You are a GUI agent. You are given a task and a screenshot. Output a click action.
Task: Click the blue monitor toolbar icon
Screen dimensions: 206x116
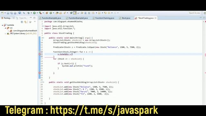pyautogui.click(x=20, y=13)
